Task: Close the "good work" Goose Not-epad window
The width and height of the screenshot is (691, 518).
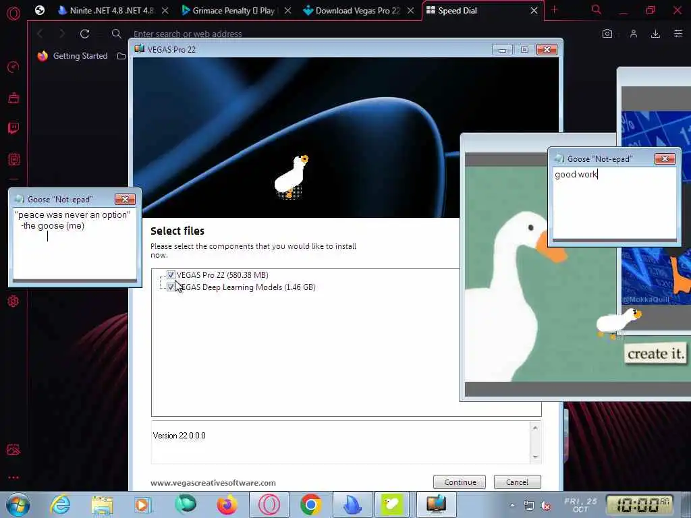Action: (665, 159)
